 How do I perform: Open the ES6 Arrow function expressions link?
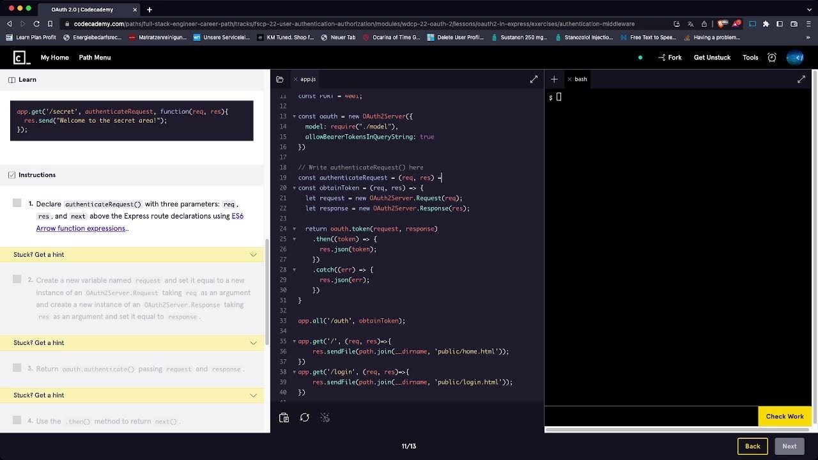[140, 222]
